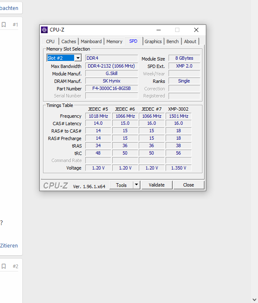Switch to the Bench tab

pyautogui.click(x=172, y=41)
